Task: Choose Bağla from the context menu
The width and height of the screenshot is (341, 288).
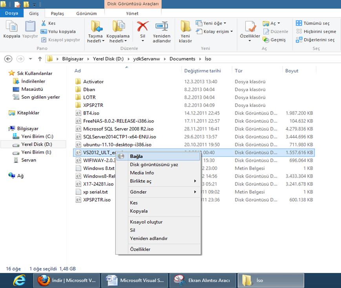Action: (x=158, y=156)
